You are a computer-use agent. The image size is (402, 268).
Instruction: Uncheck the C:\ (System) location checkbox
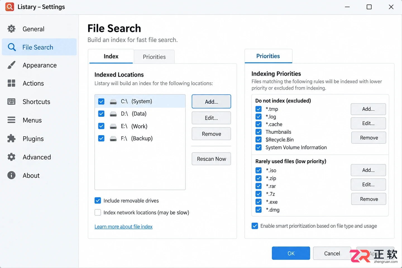coord(101,101)
